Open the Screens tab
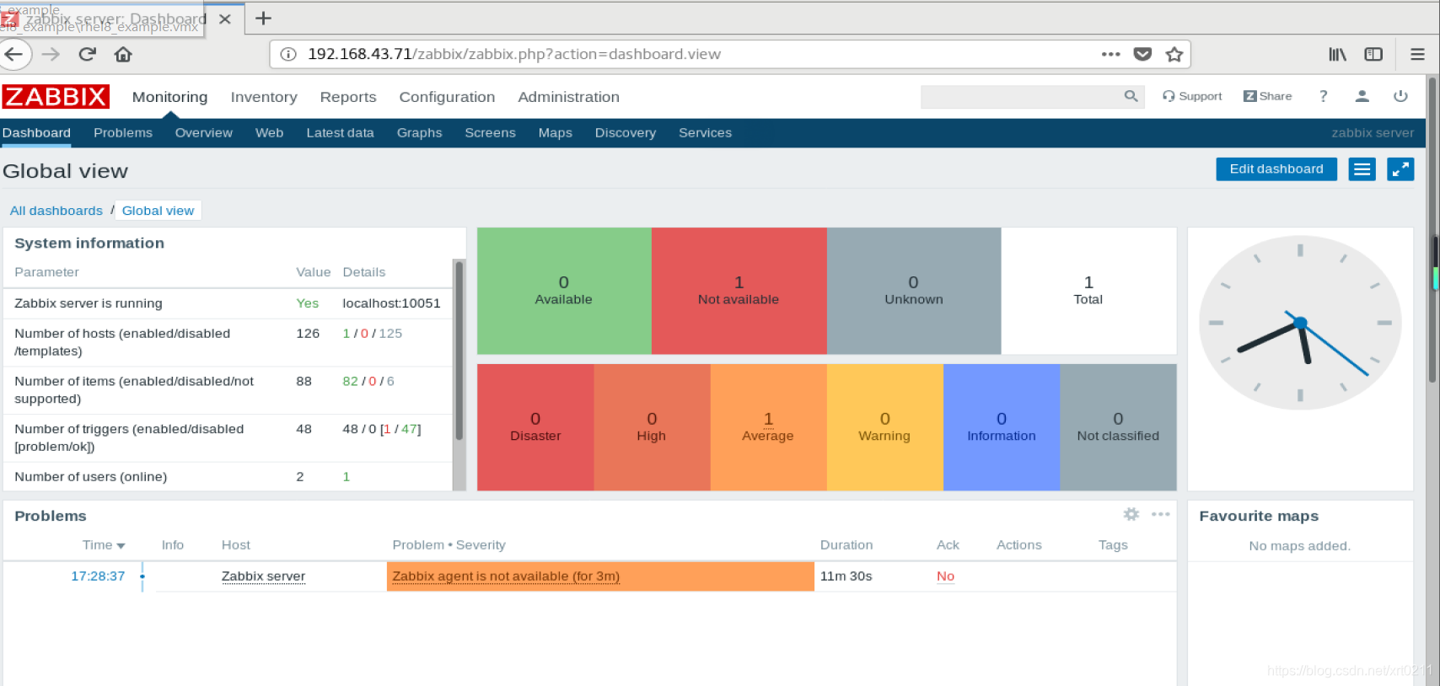The height and width of the screenshot is (686, 1440). pos(490,132)
